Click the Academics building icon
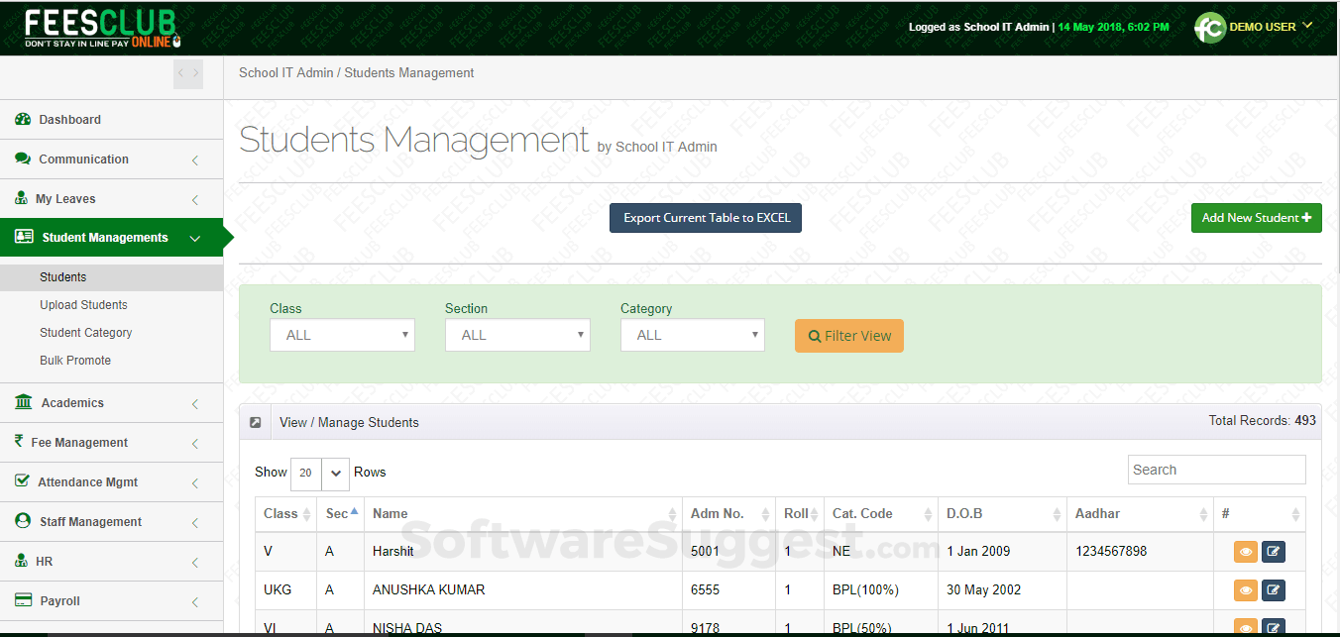Viewport: 1340px width, 637px height. click(24, 402)
